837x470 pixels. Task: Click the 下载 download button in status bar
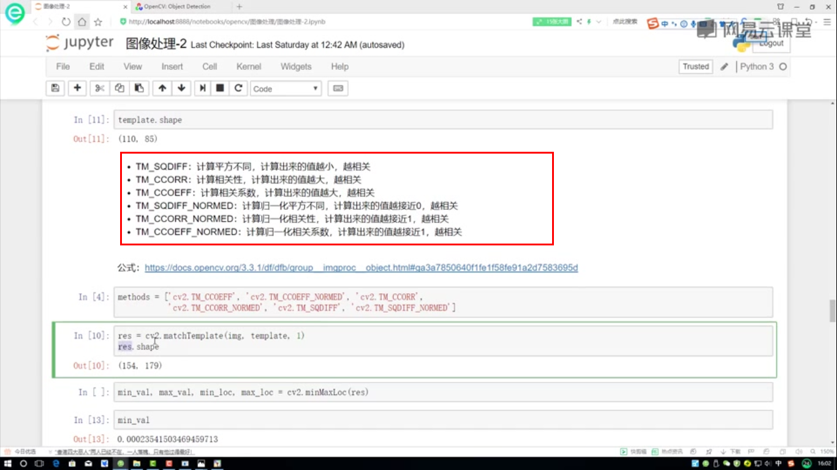tap(732, 452)
